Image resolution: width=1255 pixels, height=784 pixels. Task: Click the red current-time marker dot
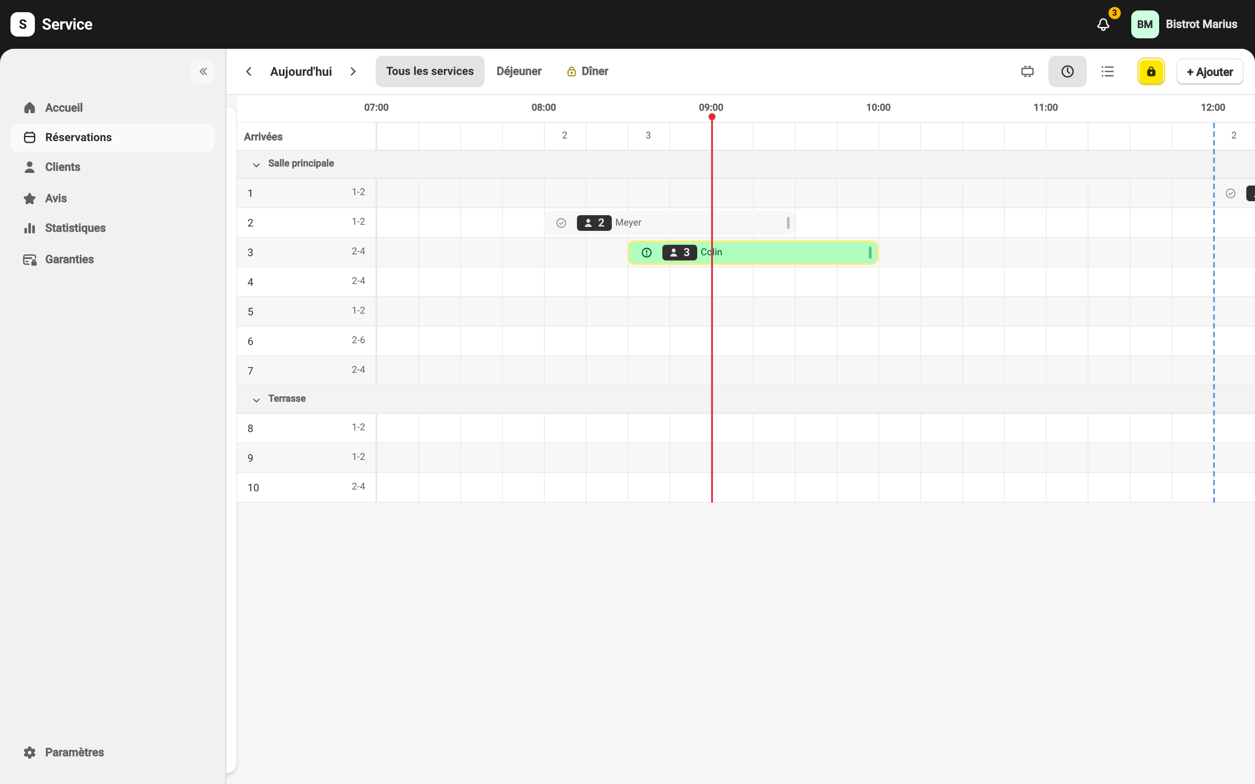(x=712, y=117)
